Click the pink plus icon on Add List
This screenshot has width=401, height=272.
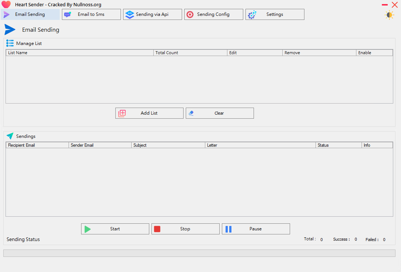click(x=122, y=113)
